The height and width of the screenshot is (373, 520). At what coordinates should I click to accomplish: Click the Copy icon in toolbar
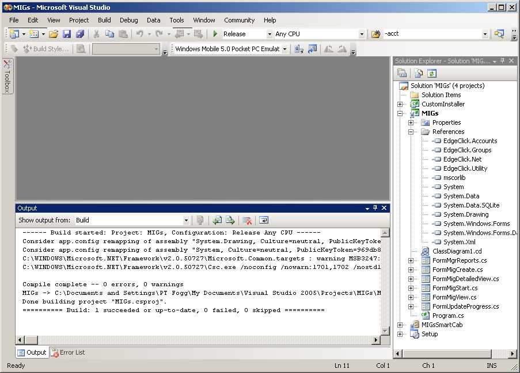[109, 34]
